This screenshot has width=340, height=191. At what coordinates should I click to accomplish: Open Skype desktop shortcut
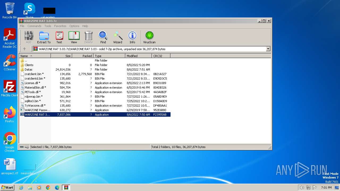pyautogui.click(x=29, y=11)
